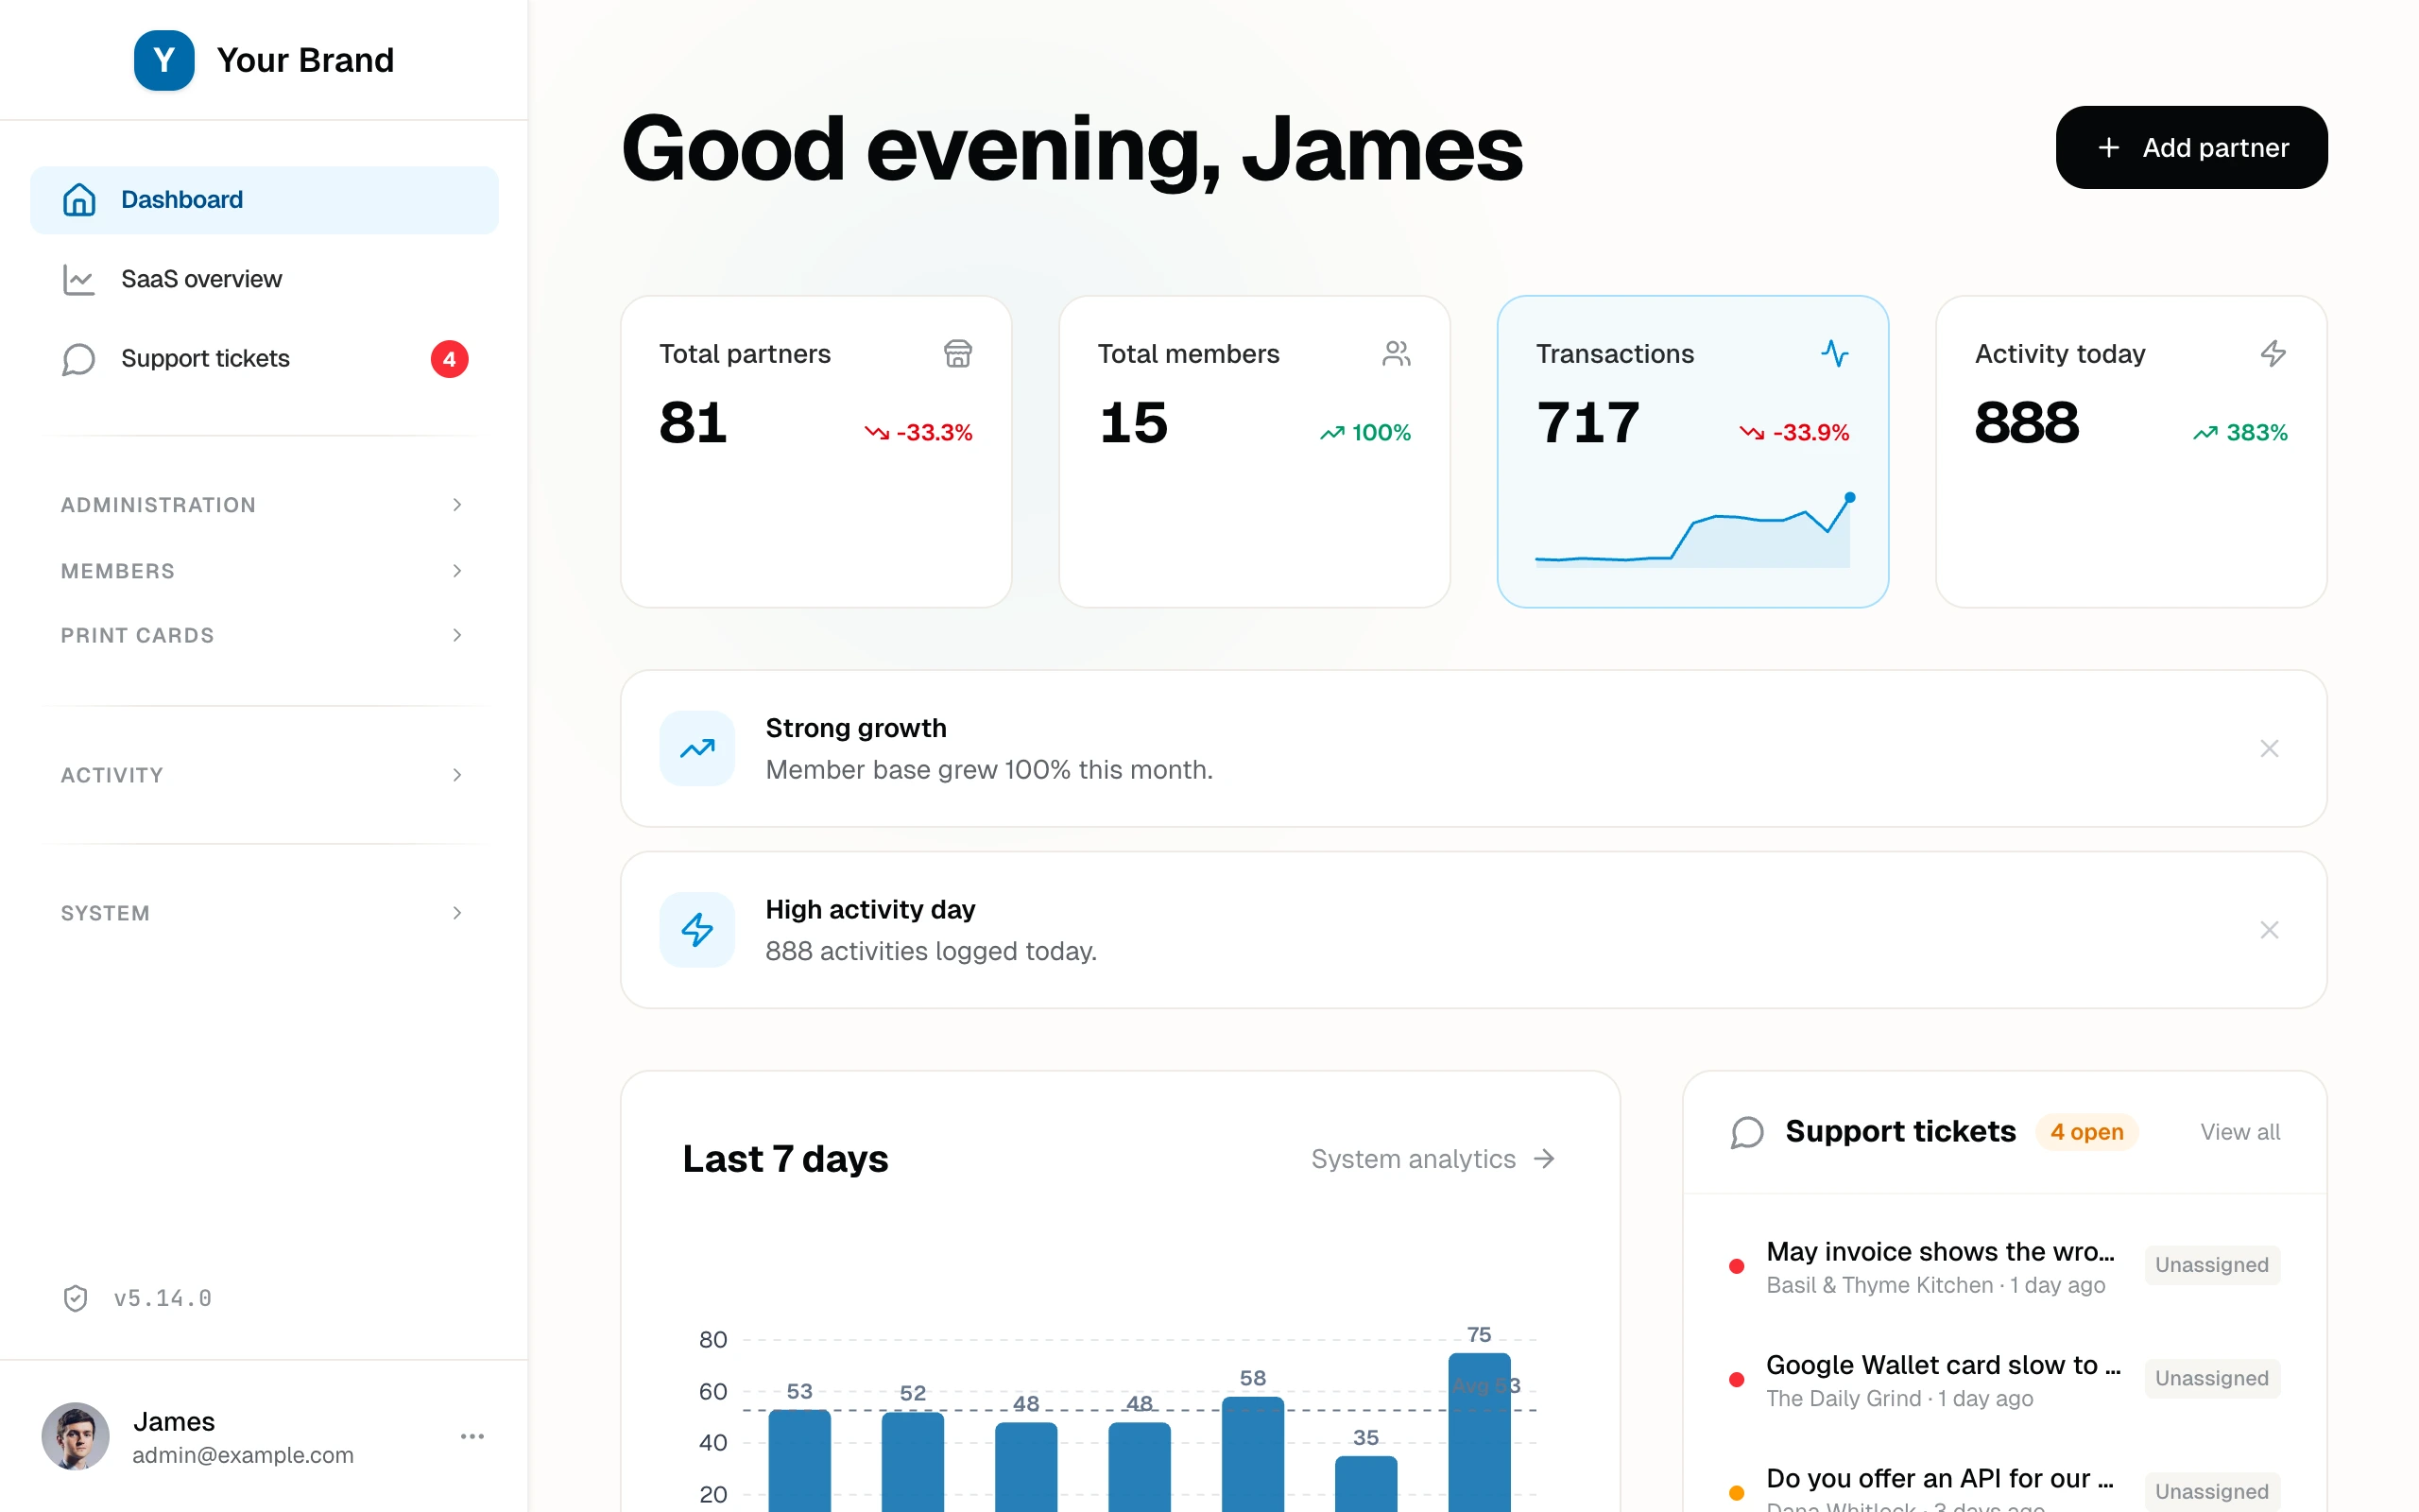This screenshot has height=1512, width=2419.
Task: Click Unassigned tag on May invoice ticket
Action: [2211, 1265]
